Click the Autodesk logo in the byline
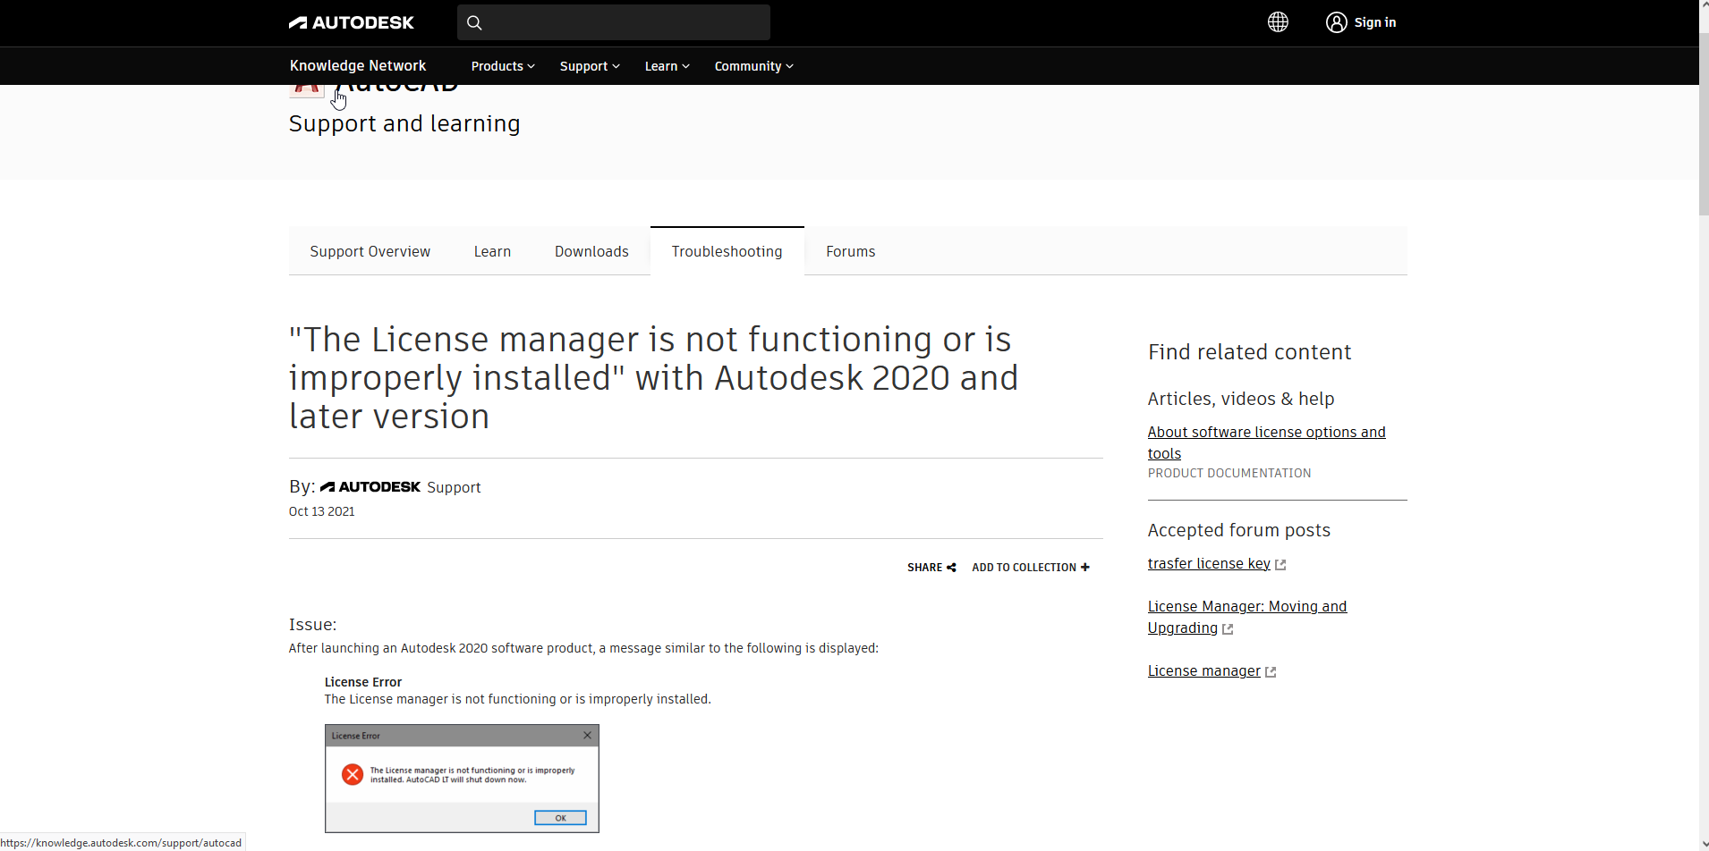 point(370,487)
